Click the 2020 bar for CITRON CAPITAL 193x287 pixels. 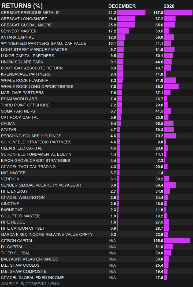coord(177,241)
